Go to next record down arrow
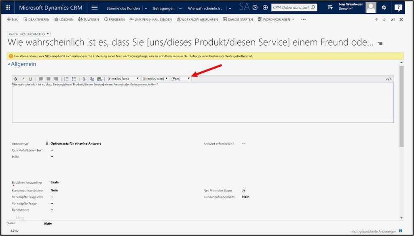414x236 pixels. [384, 19]
